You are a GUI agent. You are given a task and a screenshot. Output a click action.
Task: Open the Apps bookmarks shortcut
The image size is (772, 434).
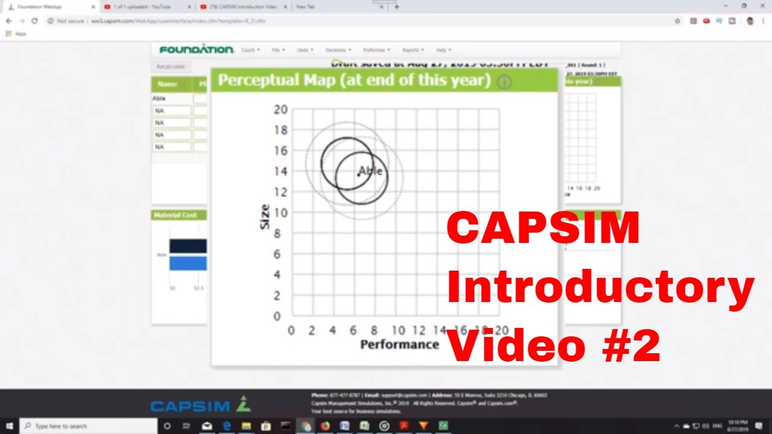[x=16, y=34]
